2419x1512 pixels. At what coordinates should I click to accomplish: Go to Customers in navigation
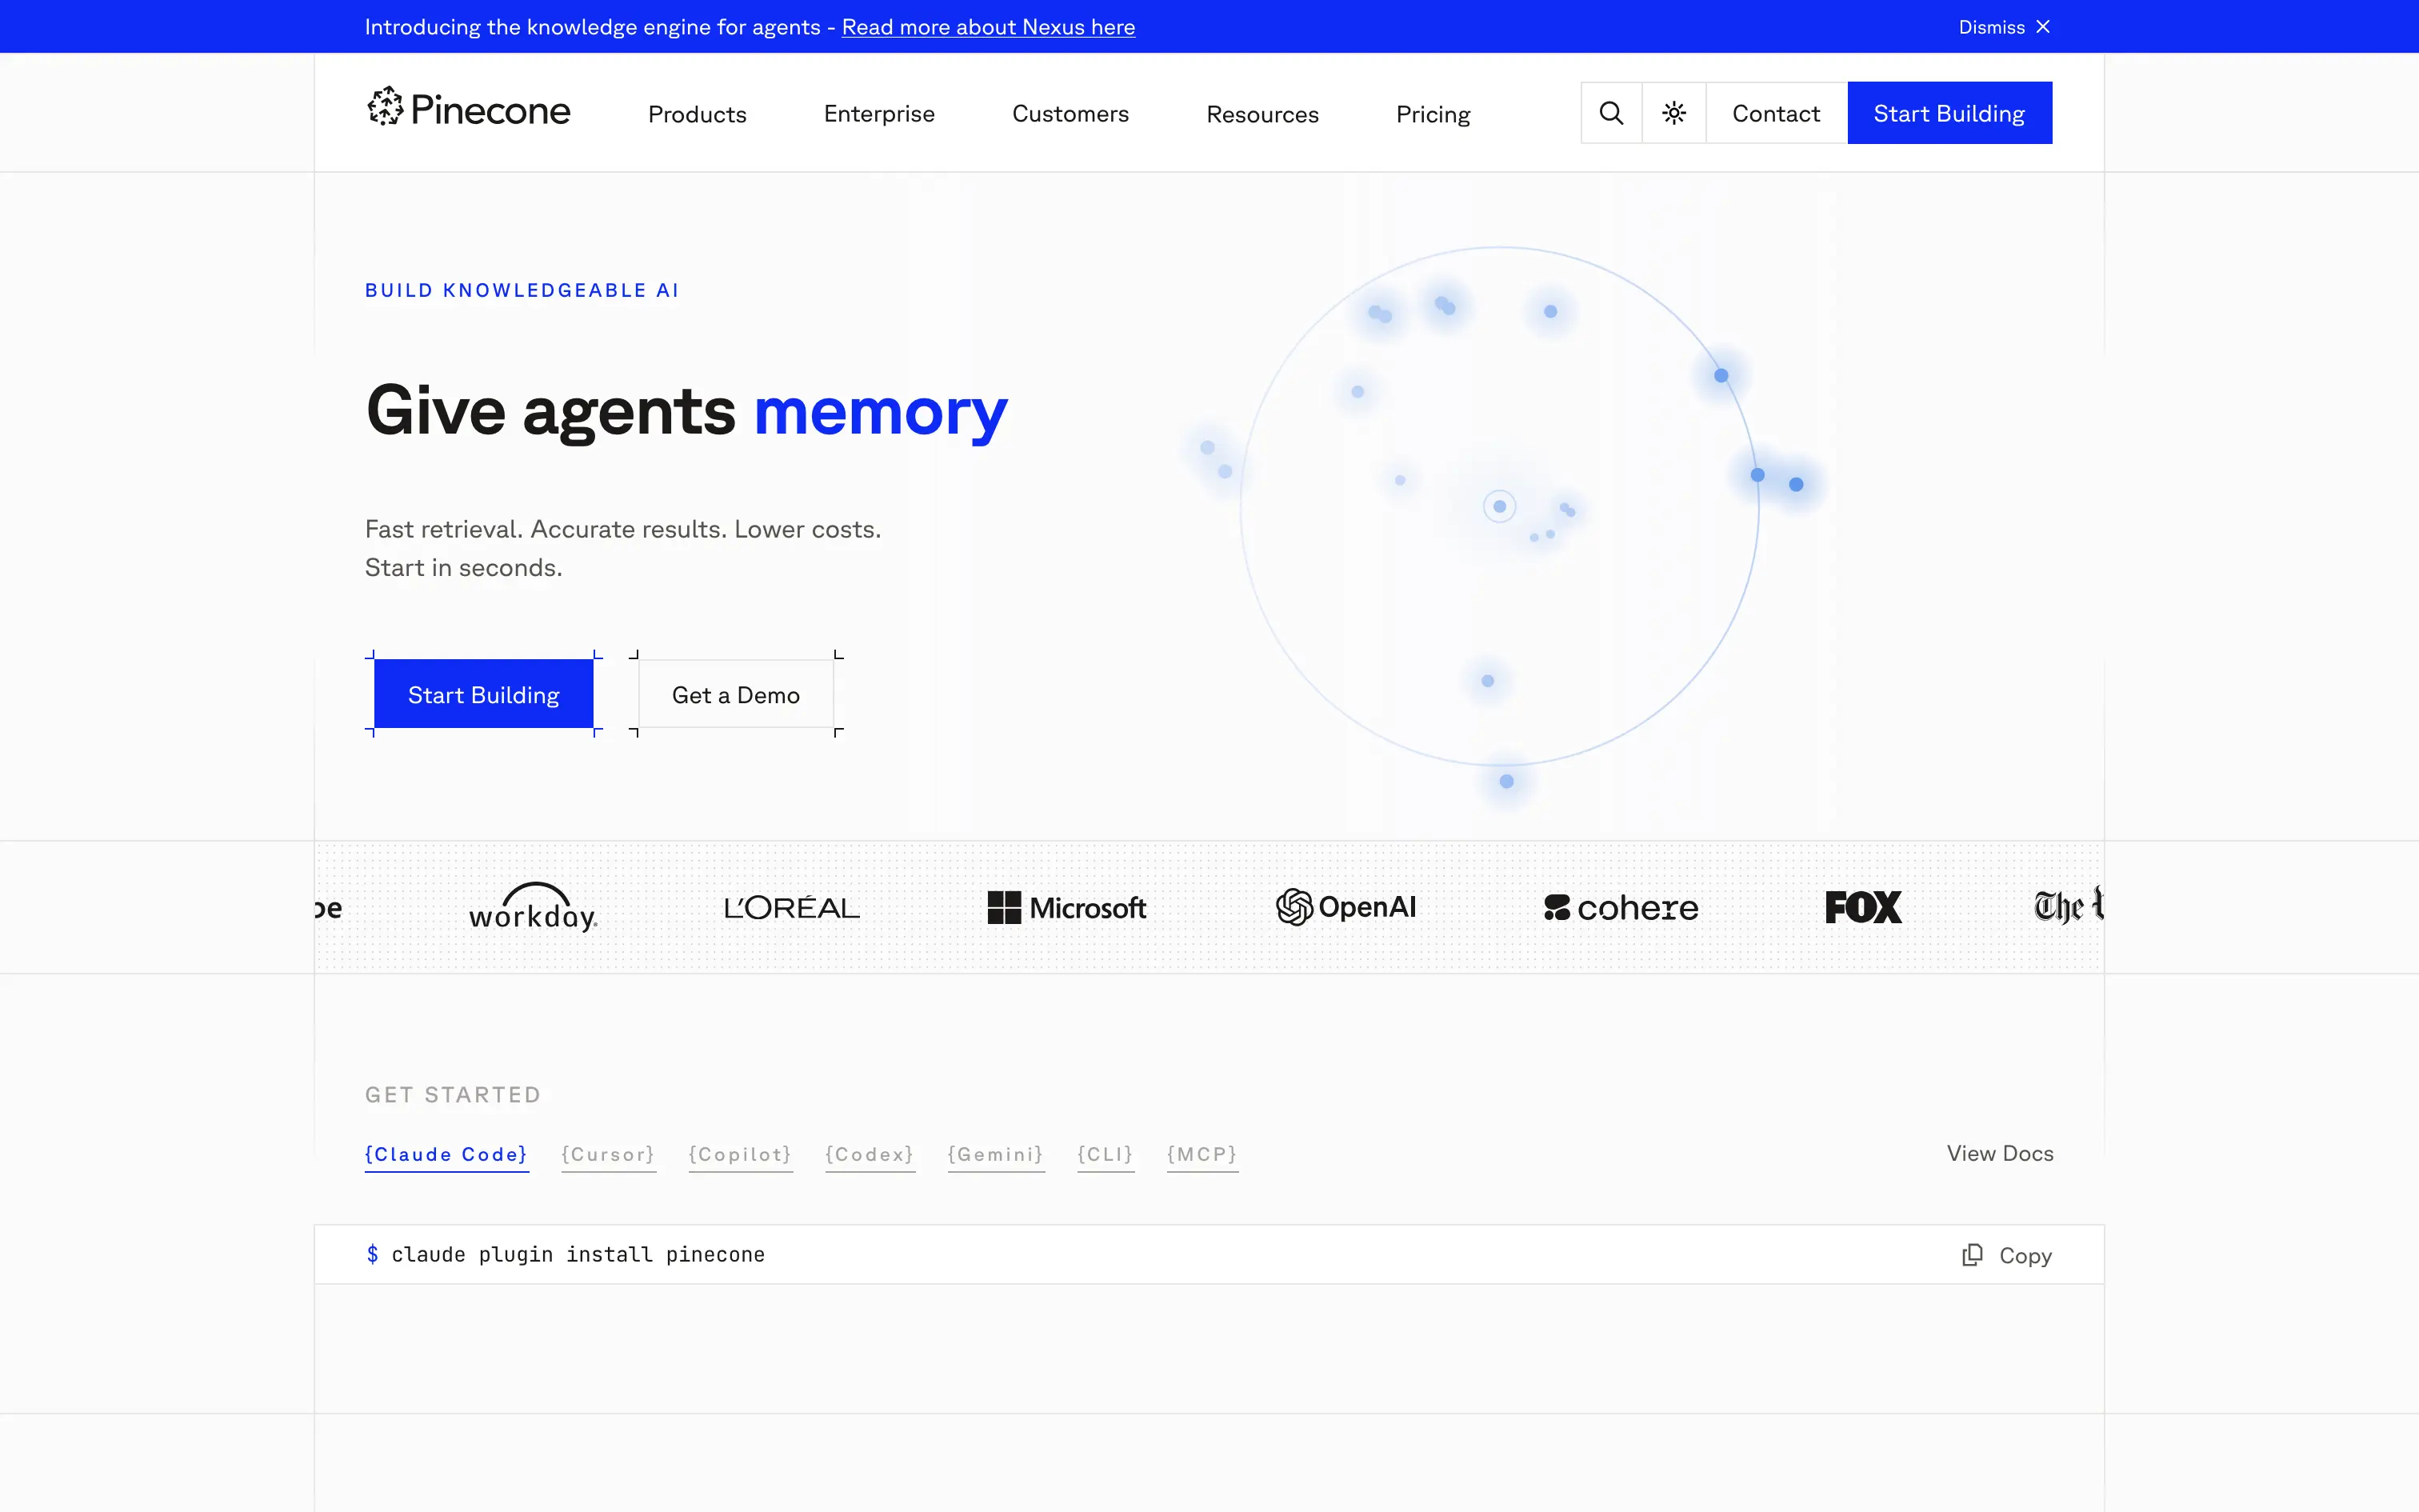tap(1070, 114)
